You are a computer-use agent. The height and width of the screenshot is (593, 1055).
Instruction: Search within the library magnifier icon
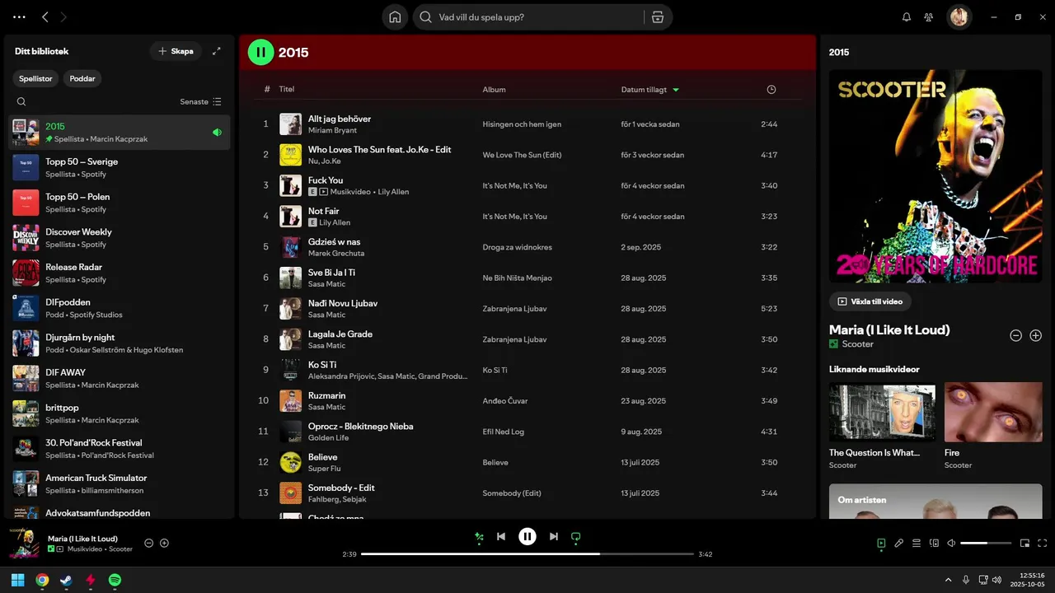(x=21, y=102)
